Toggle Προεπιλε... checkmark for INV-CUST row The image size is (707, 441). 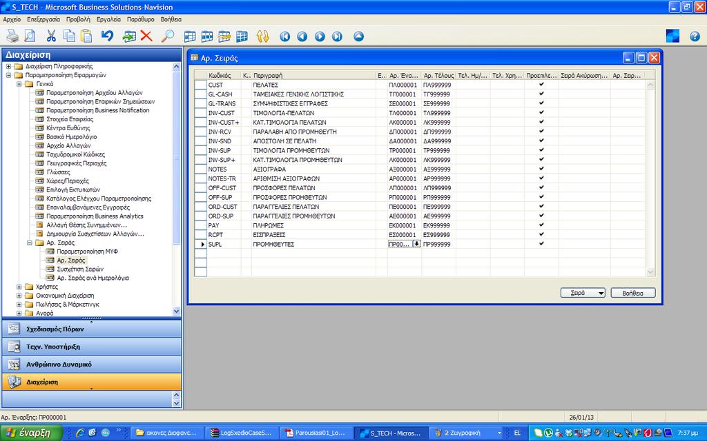(x=541, y=112)
